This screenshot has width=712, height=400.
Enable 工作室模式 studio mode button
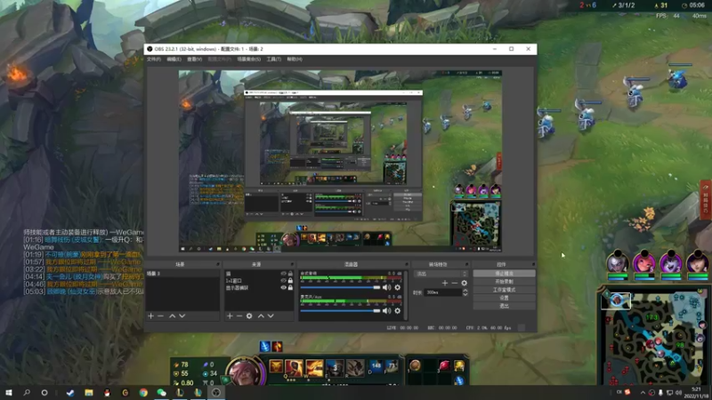[504, 290]
